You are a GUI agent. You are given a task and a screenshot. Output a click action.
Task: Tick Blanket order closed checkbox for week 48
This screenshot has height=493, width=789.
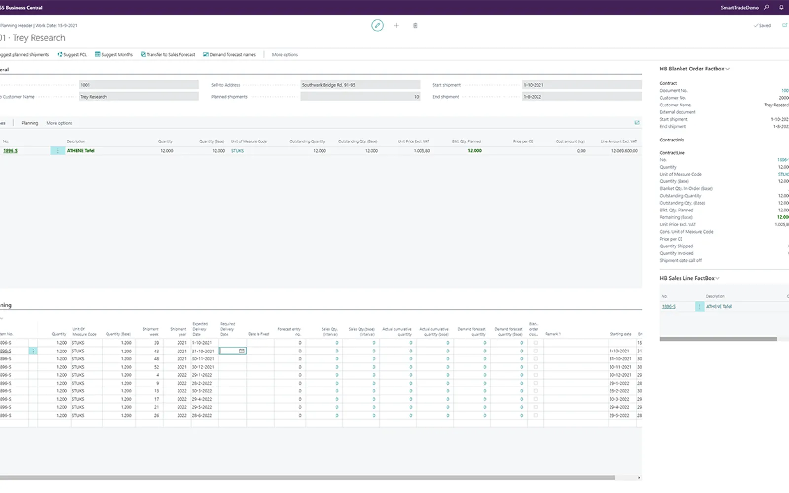(x=535, y=359)
